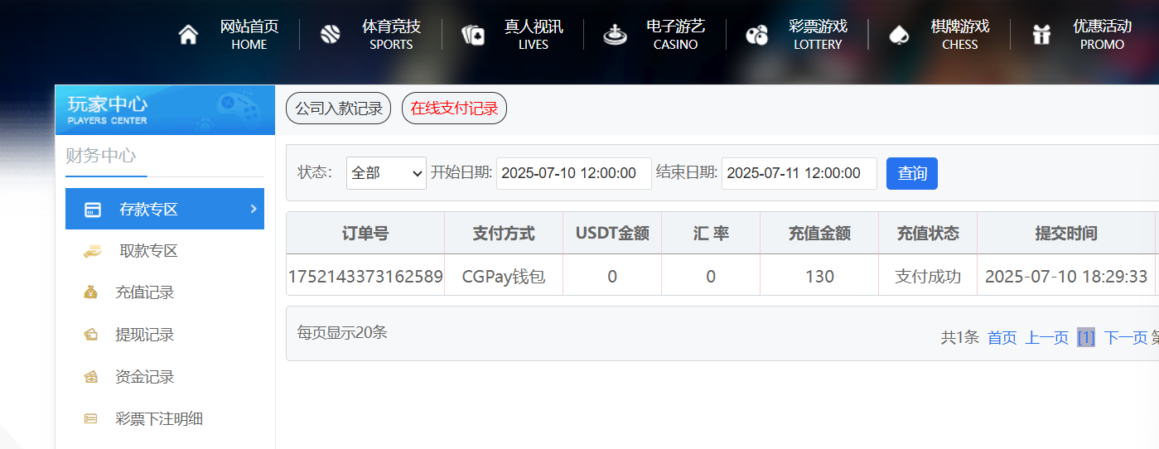Click the roulette Casino icon

tap(615, 35)
